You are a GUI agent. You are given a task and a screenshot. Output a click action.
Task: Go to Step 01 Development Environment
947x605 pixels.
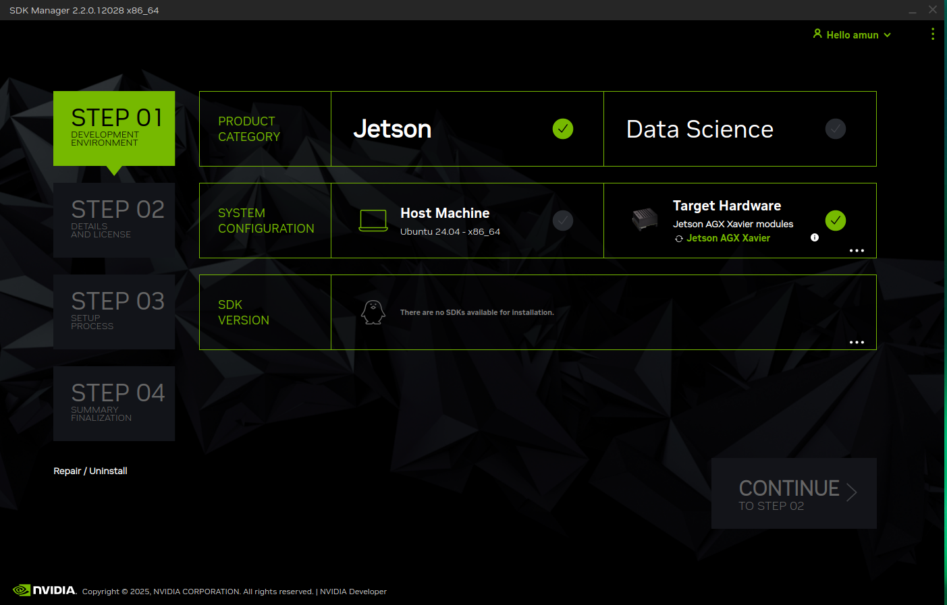point(114,128)
